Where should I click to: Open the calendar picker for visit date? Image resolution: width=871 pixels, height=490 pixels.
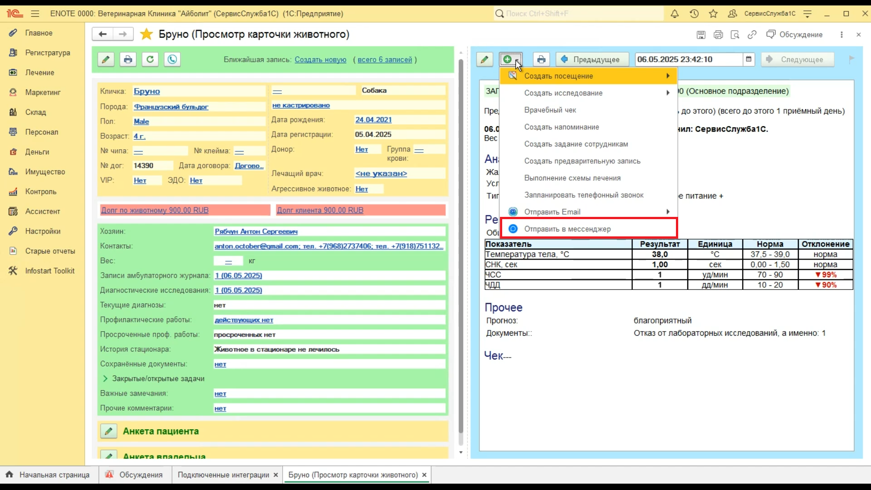(x=749, y=59)
